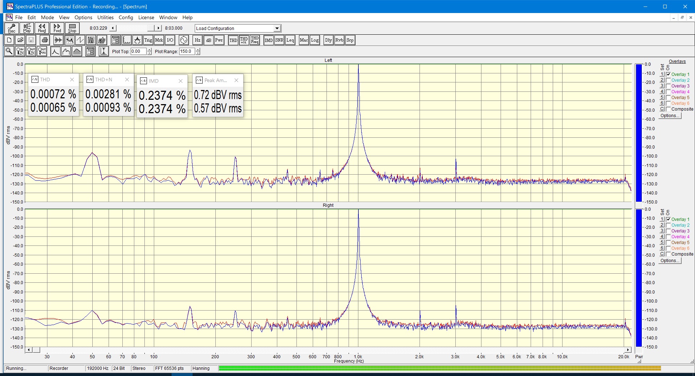Select the magnifier zoom tool

[9, 51]
